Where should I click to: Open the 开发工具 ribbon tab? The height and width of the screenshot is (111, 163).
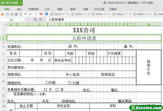(x=99, y=9)
